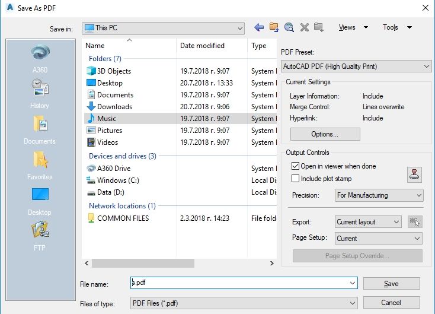Select the Windows (C:) drive icon

(x=91, y=180)
